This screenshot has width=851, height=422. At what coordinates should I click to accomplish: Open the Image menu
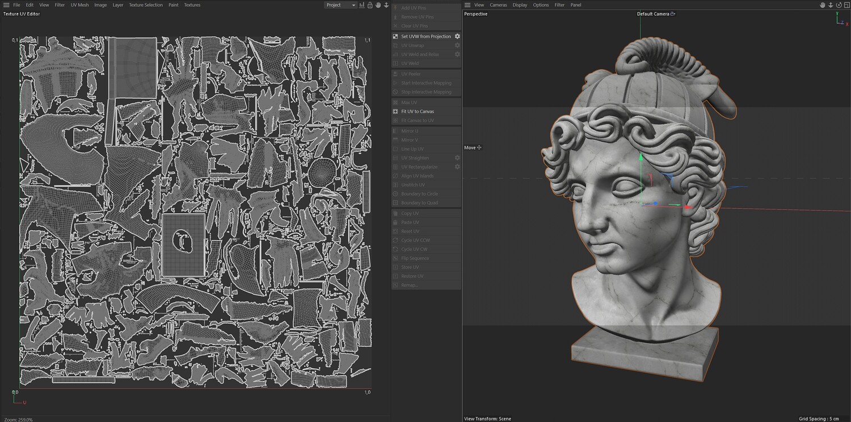(x=100, y=5)
